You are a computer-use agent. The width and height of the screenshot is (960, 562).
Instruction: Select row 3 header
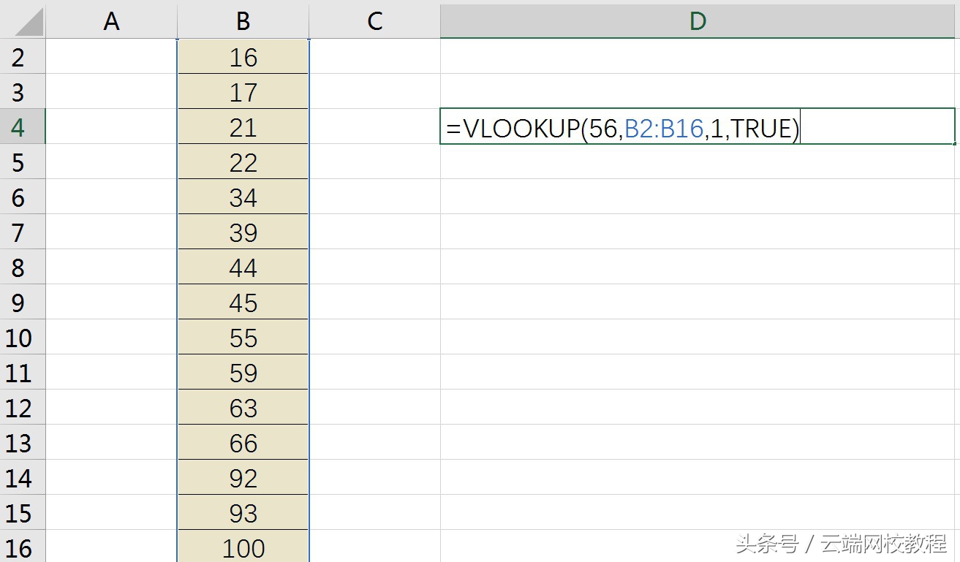(x=23, y=91)
